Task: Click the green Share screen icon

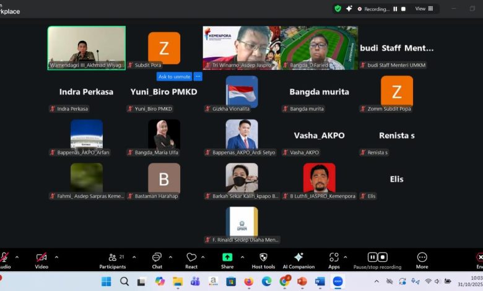Action: (x=227, y=257)
